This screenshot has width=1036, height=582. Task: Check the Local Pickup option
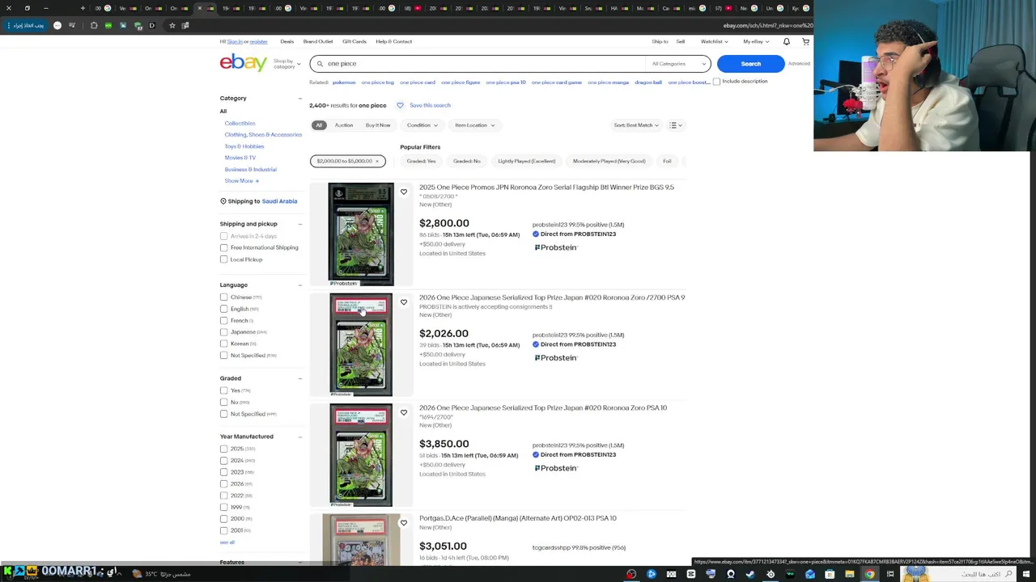[223, 259]
